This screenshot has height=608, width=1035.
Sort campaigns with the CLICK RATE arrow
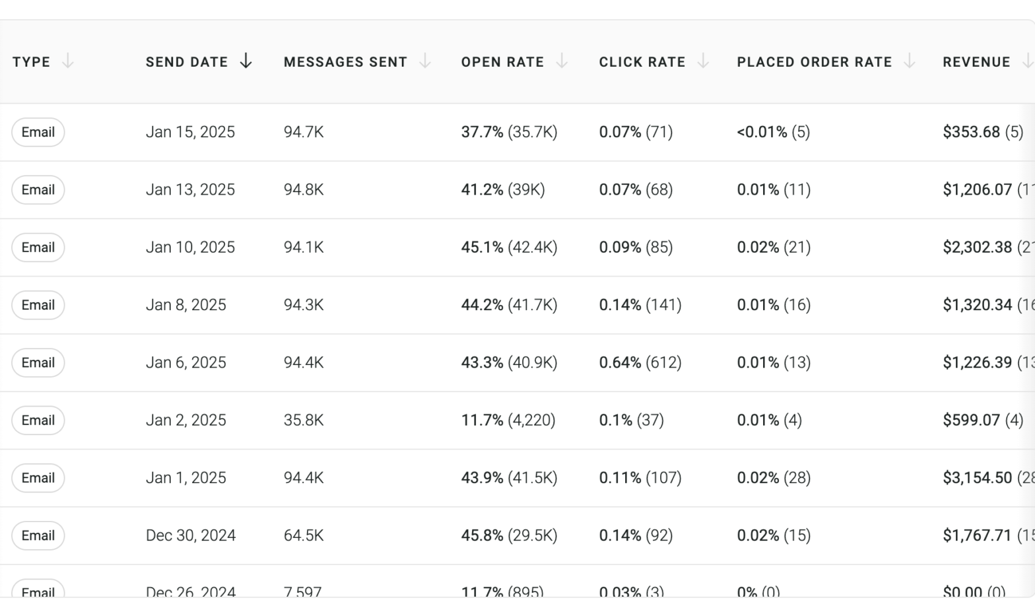coord(702,61)
